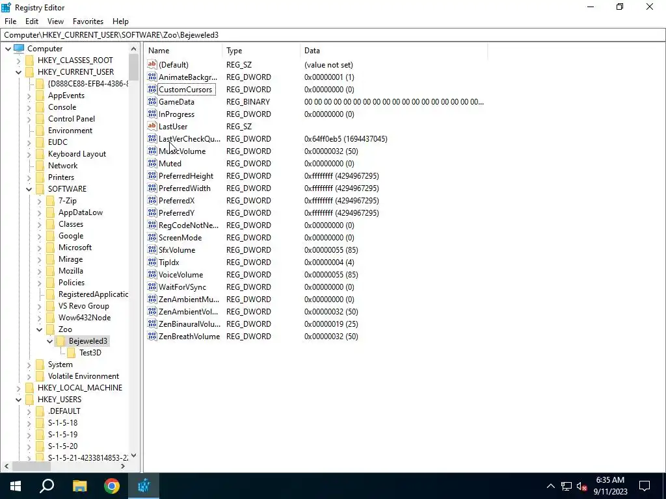Viewport: 666px width, 499px height.
Task: Launch Google Chrome from the taskbar
Action: click(112, 486)
